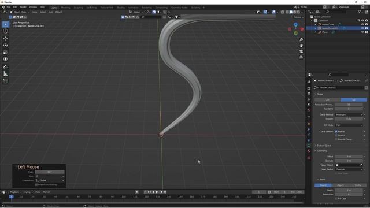Select the 3D curve shape button
Screen dimensions: 370x208
(354, 100)
